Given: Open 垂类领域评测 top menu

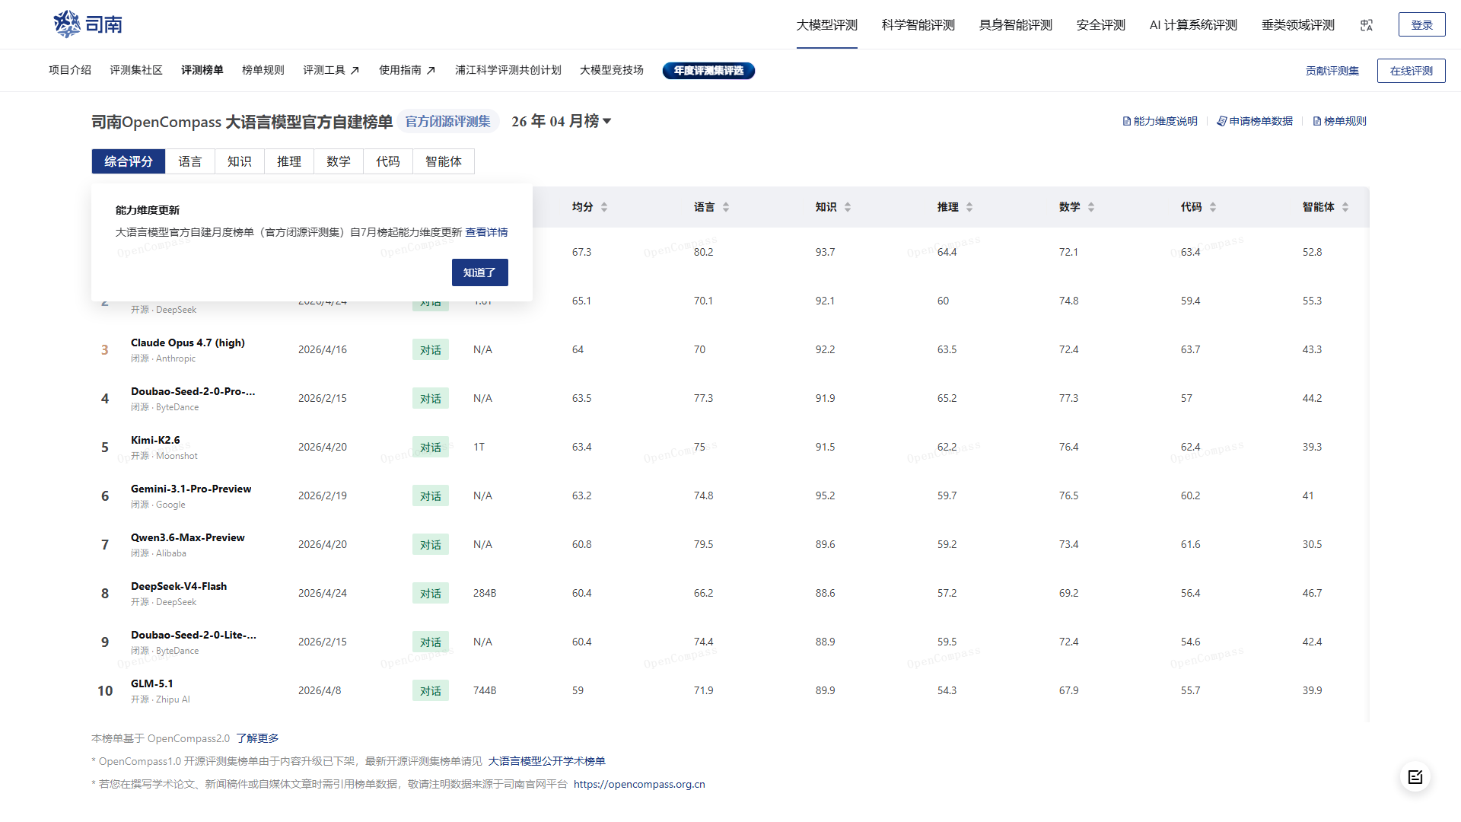Looking at the screenshot, I should (1298, 25).
